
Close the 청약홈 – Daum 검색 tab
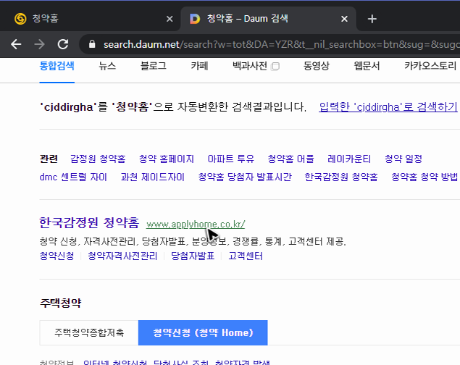(x=344, y=19)
